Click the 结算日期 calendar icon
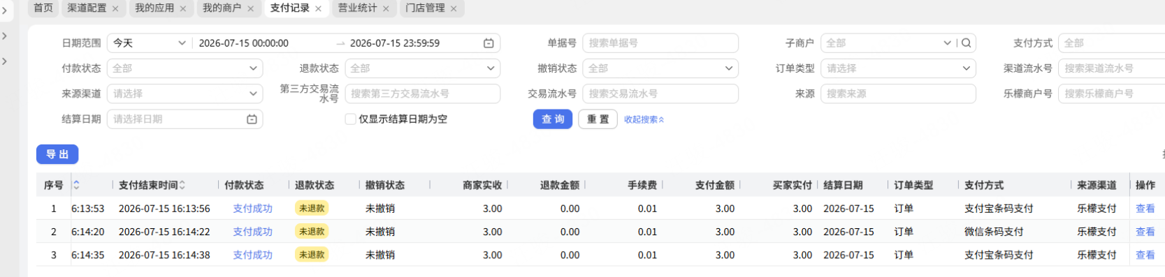Image resolution: width=1165 pixels, height=277 pixels. [252, 119]
